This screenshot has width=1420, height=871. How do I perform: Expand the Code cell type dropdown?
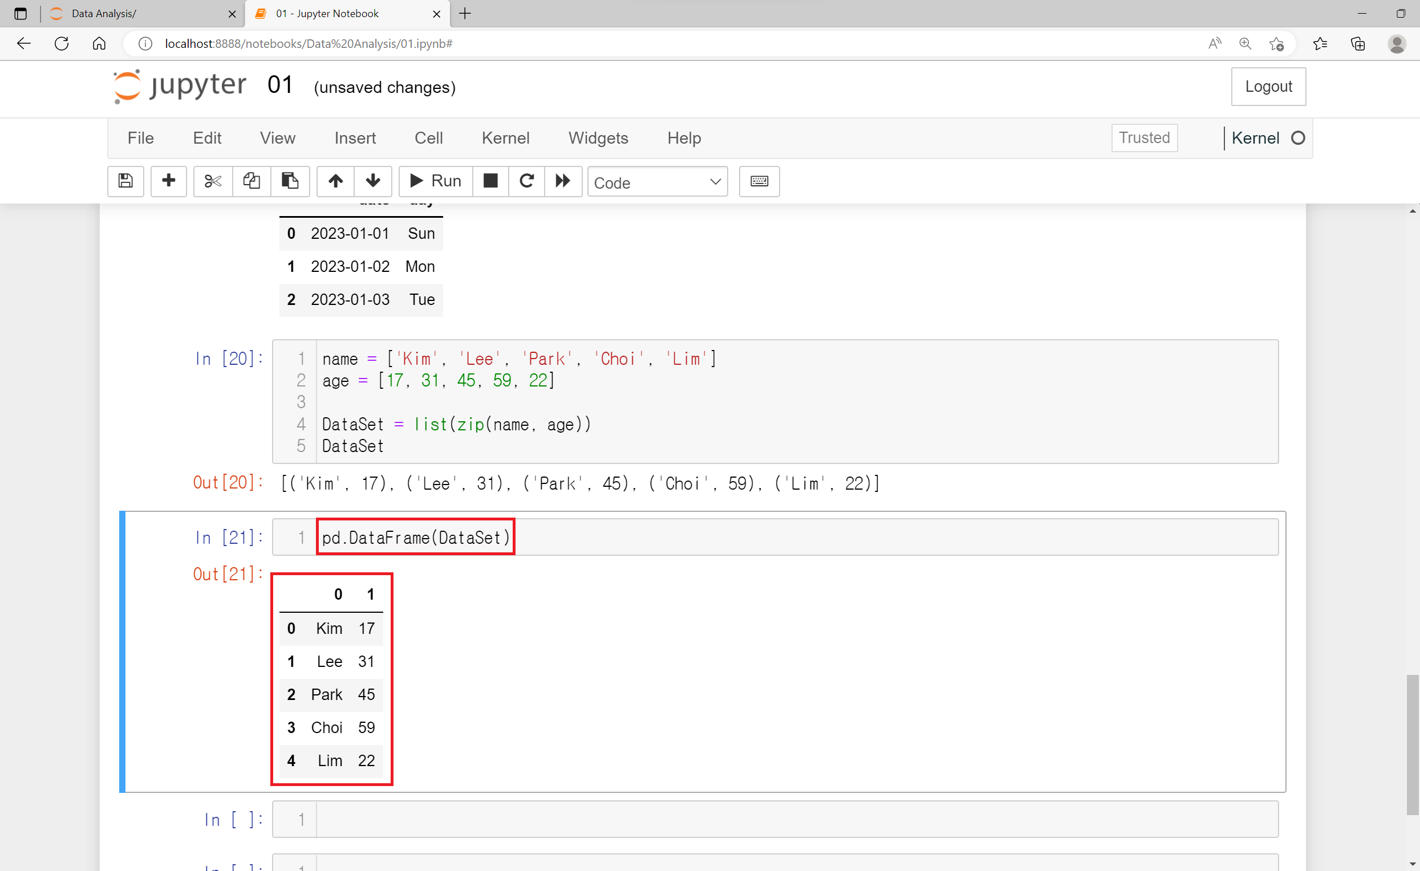[x=657, y=182]
